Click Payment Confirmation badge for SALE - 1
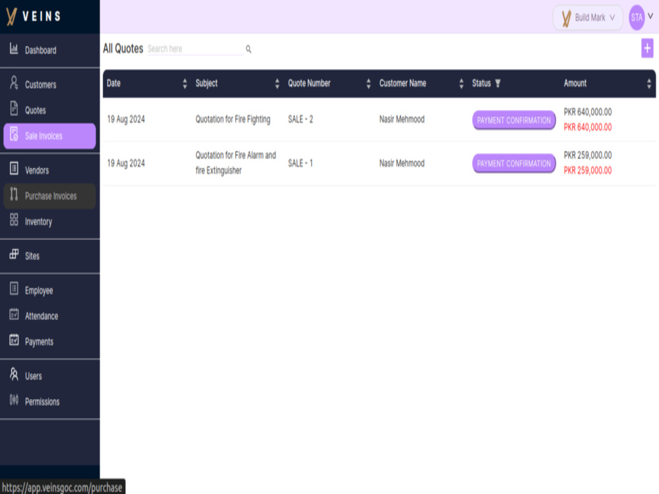Viewport: 659px width, 494px height. (x=513, y=163)
